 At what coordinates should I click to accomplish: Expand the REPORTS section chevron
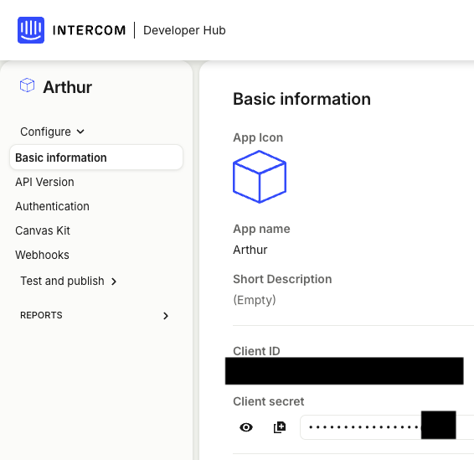click(x=165, y=316)
